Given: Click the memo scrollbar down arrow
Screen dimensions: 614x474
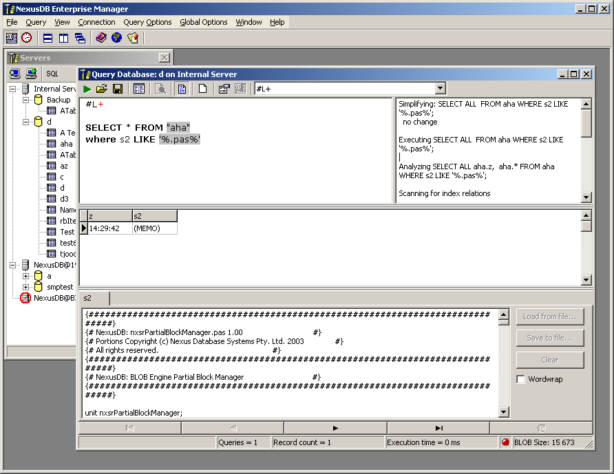Looking at the screenshot, I should (504, 412).
